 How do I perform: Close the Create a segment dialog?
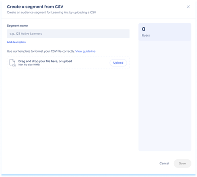point(188,7)
